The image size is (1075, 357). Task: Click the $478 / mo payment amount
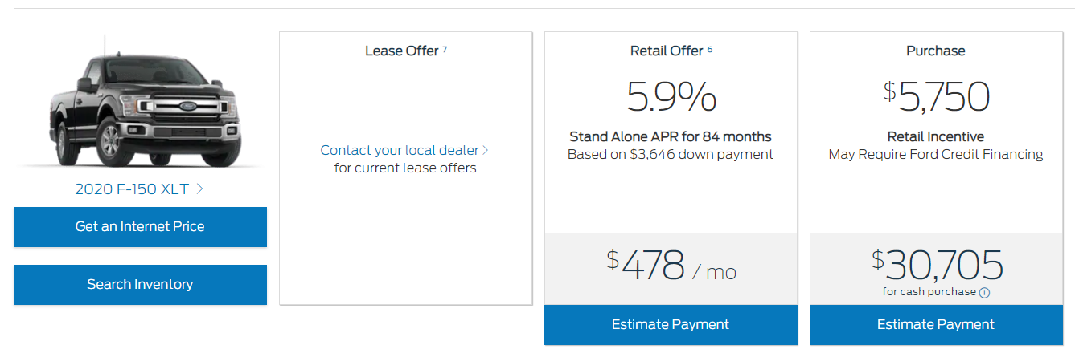pyautogui.click(x=671, y=266)
